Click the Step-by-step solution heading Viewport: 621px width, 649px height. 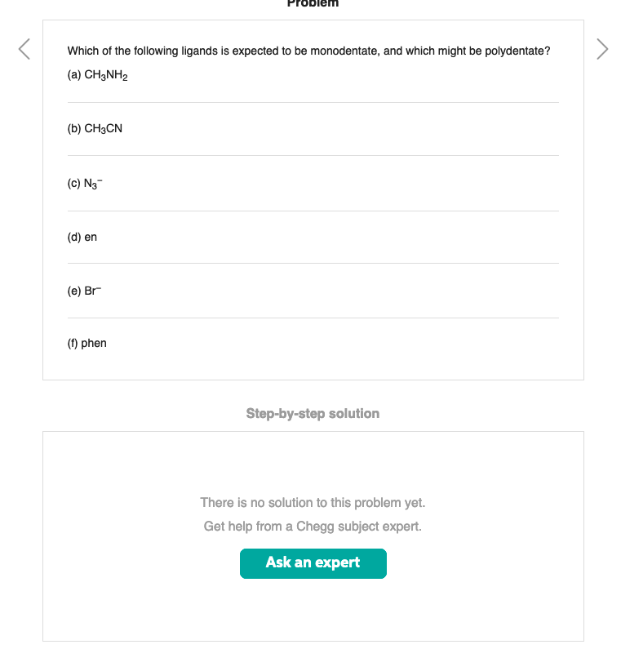coord(313,414)
